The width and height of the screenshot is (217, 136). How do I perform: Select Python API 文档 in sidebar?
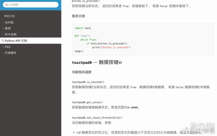coord(16,41)
